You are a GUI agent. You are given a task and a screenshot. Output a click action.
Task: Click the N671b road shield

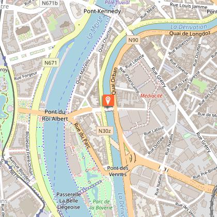click(50, 3)
